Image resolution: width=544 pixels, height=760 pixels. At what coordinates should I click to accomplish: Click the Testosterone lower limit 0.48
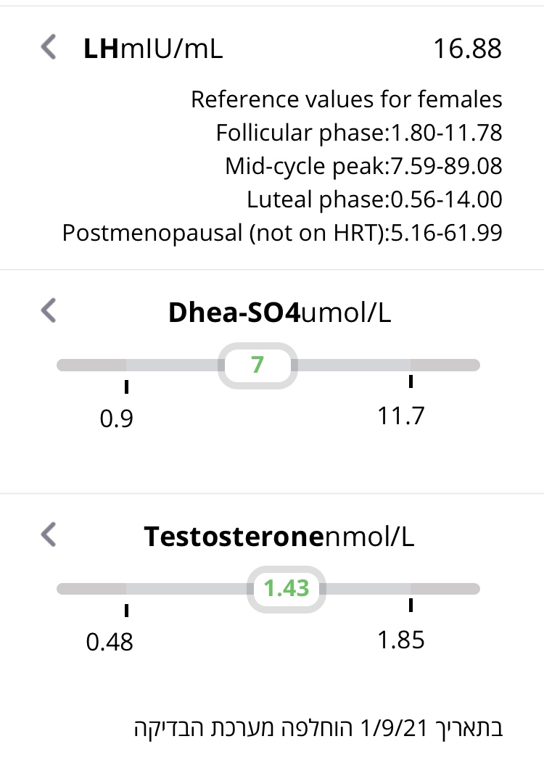(x=110, y=642)
